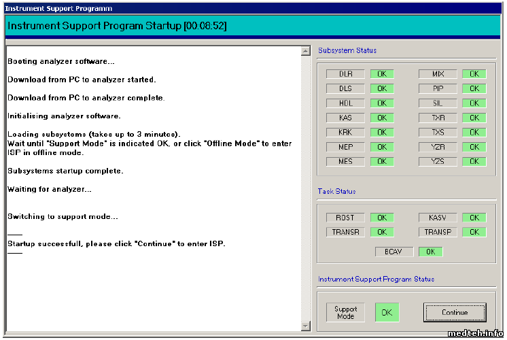Click the RDST task OK status
Image resolution: width=507 pixels, height=340 pixels.
tap(381, 218)
